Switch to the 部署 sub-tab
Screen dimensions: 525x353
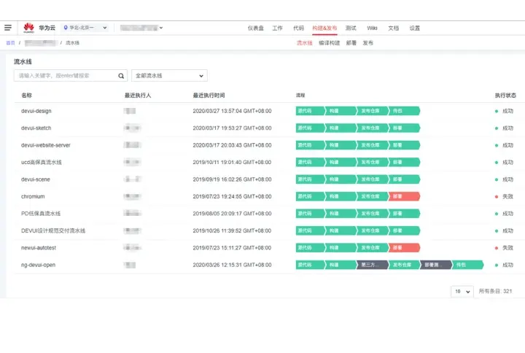[x=351, y=43]
